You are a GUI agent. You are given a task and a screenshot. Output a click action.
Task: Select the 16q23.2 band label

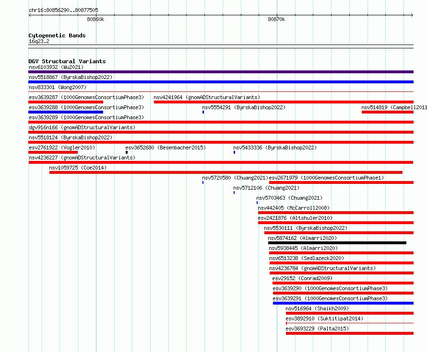click(x=39, y=41)
